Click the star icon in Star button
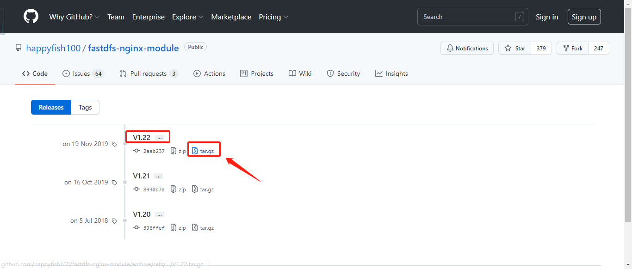Image resolution: width=632 pixels, height=269 pixels. (x=508, y=48)
